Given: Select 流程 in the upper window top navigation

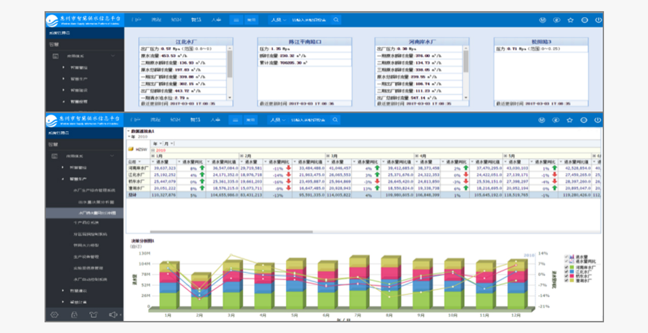Looking at the screenshot, I should [156, 20].
